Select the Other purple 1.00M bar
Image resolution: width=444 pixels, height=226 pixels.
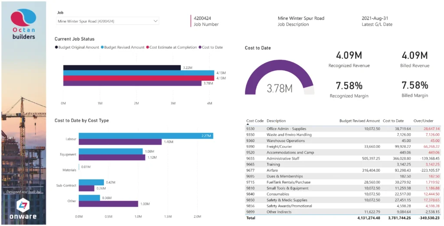click(108, 204)
